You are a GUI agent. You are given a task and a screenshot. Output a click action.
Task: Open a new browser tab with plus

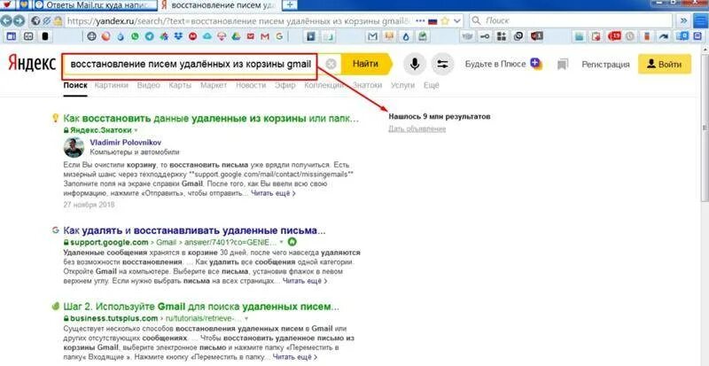(x=290, y=5)
